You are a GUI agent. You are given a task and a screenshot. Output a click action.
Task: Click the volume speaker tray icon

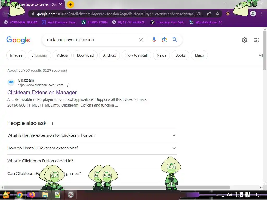click(x=229, y=195)
